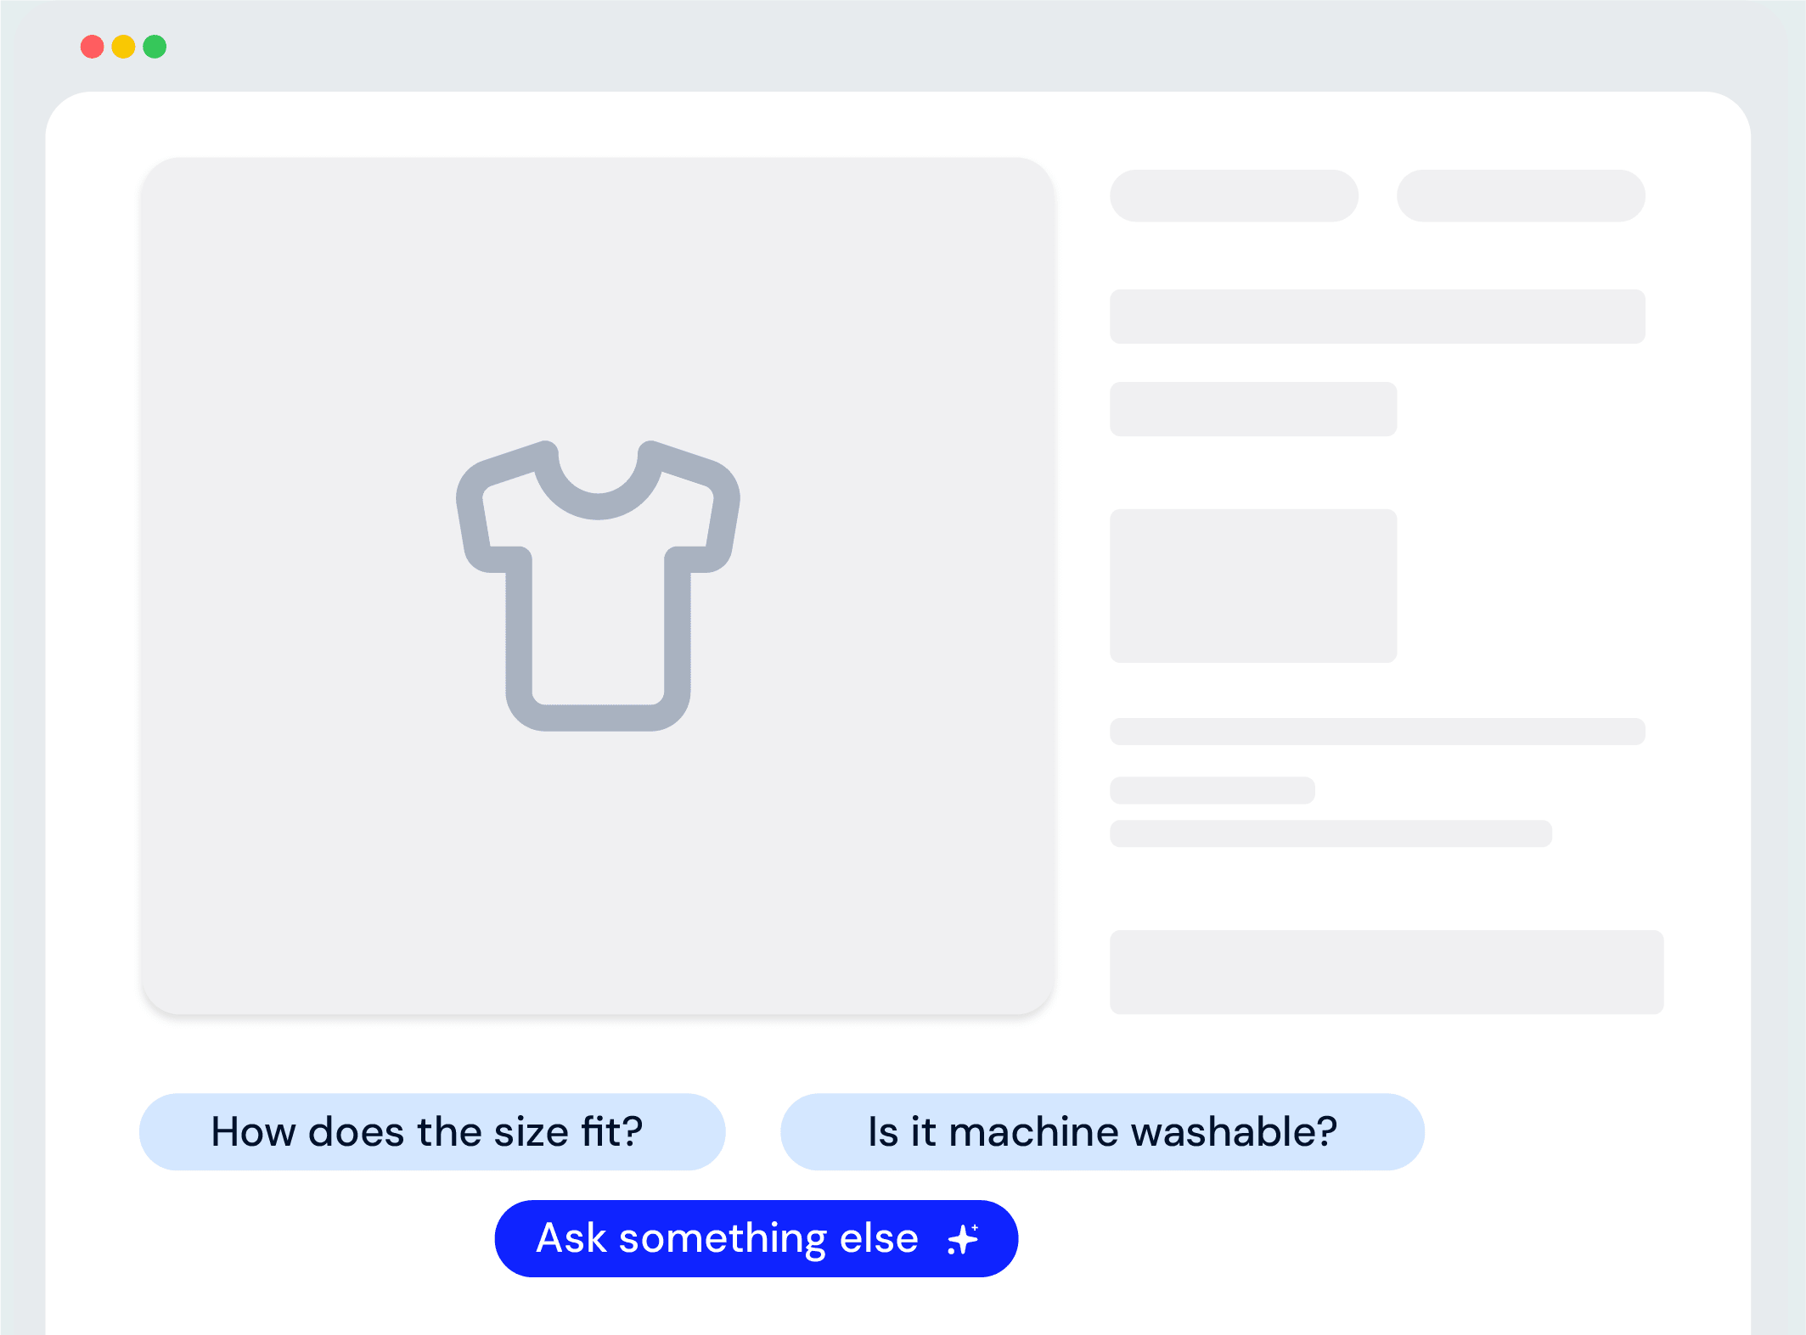Viewport: 1806px width, 1335px height.
Task: Select the How does the size fit chip
Action: click(x=430, y=1131)
